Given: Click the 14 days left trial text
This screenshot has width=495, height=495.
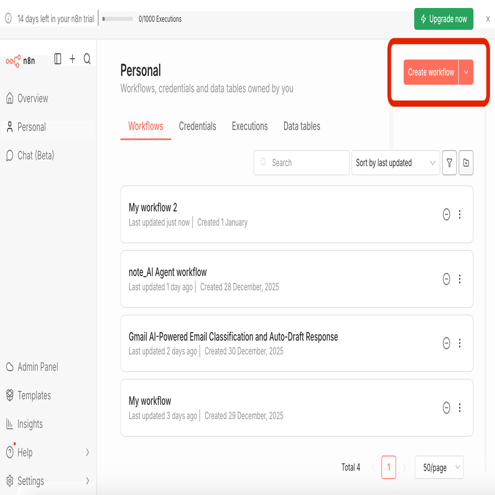Looking at the screenshot, I should [x=55, y=19].
